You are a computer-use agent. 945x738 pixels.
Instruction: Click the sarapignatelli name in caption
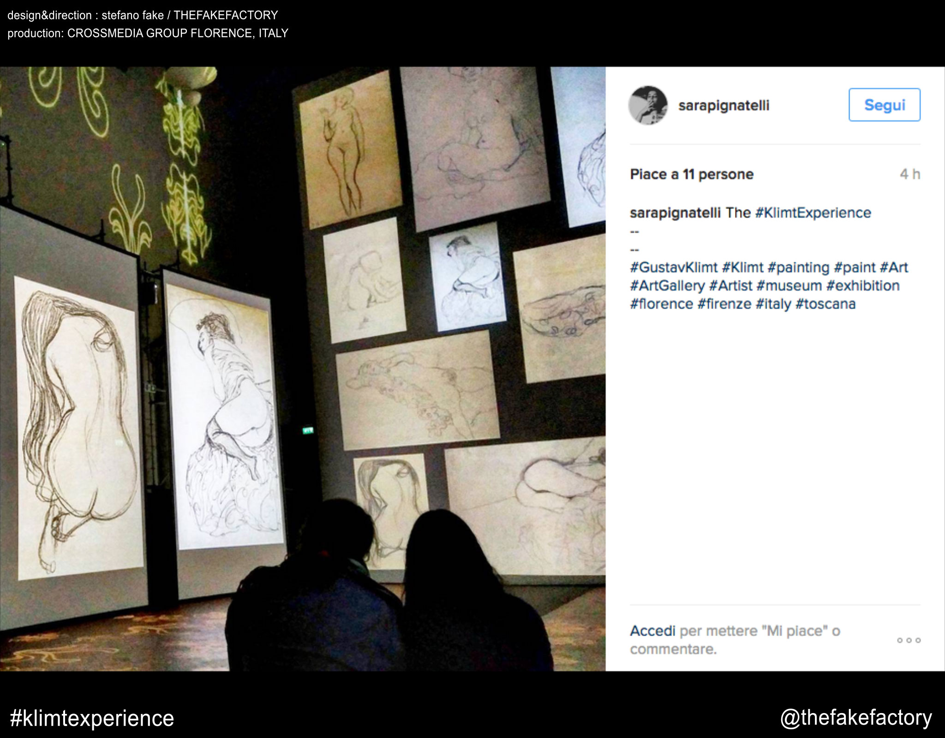pyautogui.click(x=675, y=213)
